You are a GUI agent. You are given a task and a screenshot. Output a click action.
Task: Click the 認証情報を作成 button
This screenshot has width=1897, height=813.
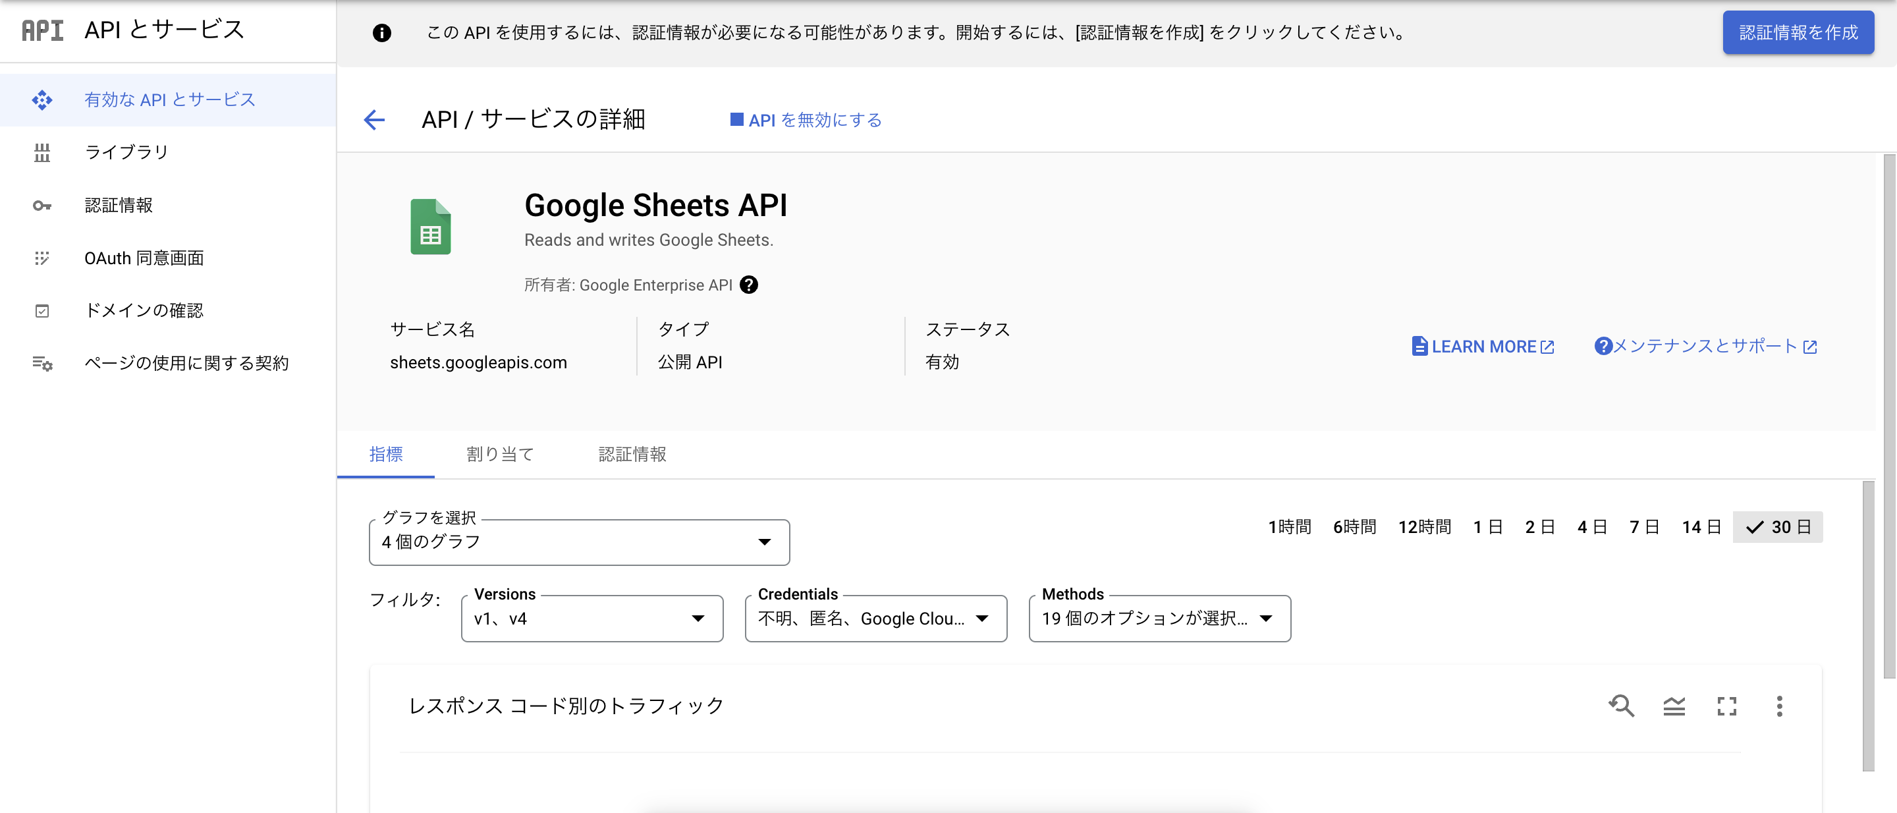coord(1798,32)
